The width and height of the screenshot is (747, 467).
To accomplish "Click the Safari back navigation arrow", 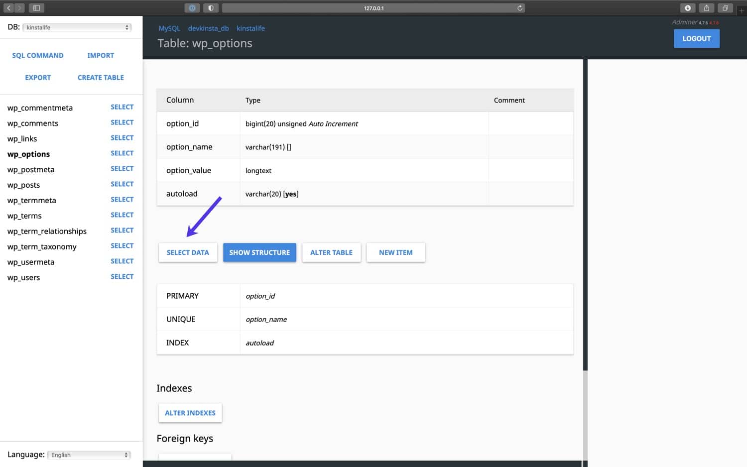I will pos(8,8).
